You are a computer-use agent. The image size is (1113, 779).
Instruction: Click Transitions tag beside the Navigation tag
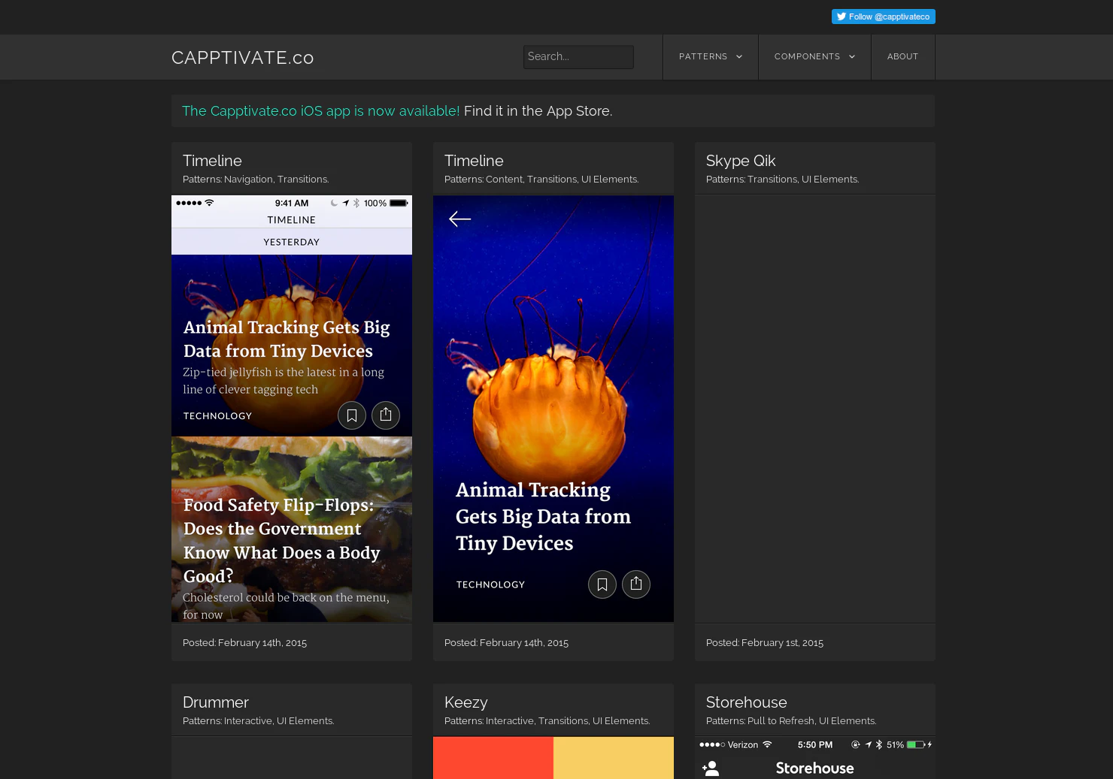pyautogui.click(x=302, y=180)
